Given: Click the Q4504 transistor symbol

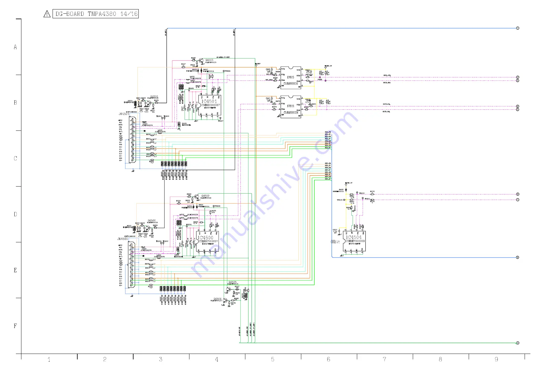Looking at the screenshot, I should click(225, 301).
